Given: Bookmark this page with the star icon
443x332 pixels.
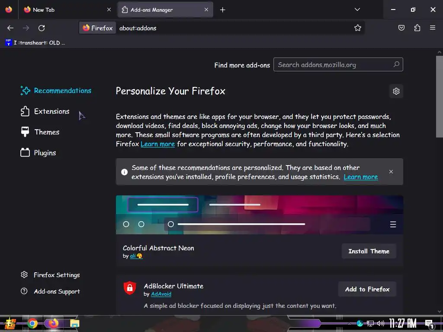Looking at the screenshot, I should tap(358, 28).
